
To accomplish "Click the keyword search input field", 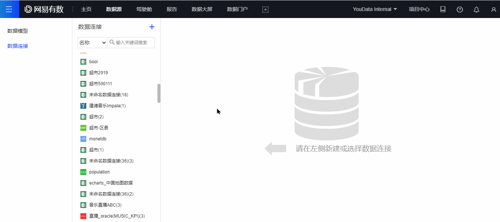I will coord(133,43).
